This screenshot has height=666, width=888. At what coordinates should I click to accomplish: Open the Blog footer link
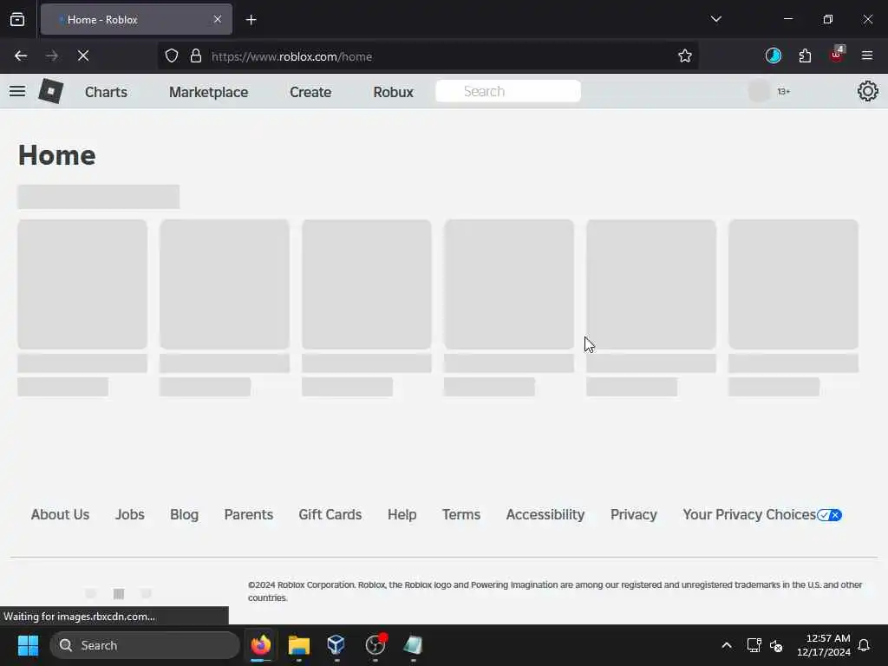[184, 514]
